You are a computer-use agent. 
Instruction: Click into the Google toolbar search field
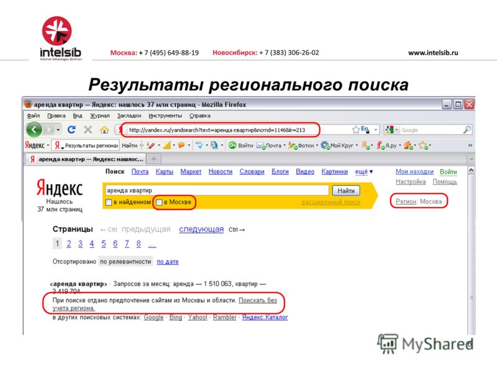431,130
